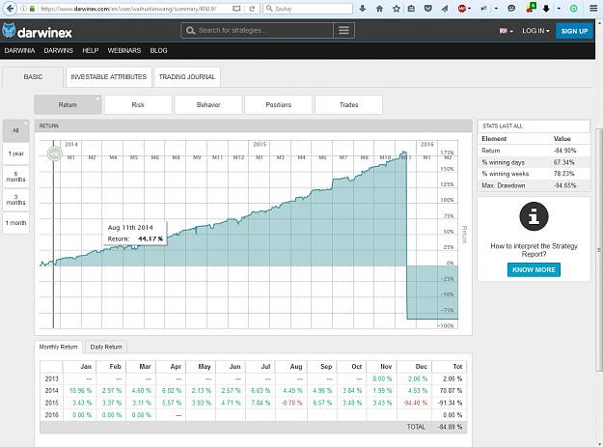
Task: Click the green circular extension icon
Action: tap(573, 9)
